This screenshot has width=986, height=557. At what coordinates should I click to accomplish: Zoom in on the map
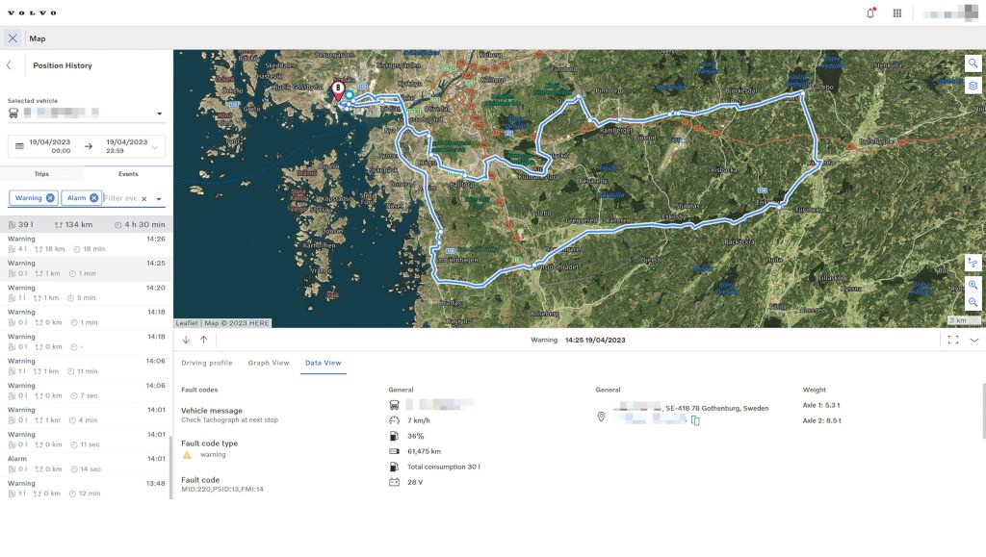tap(973, 285)
